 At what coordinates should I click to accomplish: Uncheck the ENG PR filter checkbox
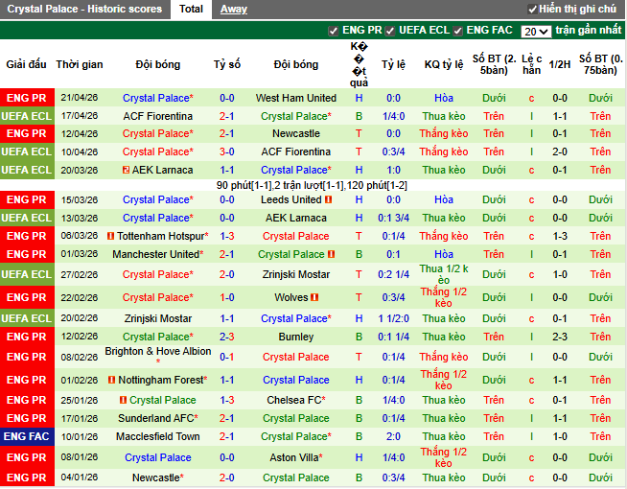[x=334, y=31]
